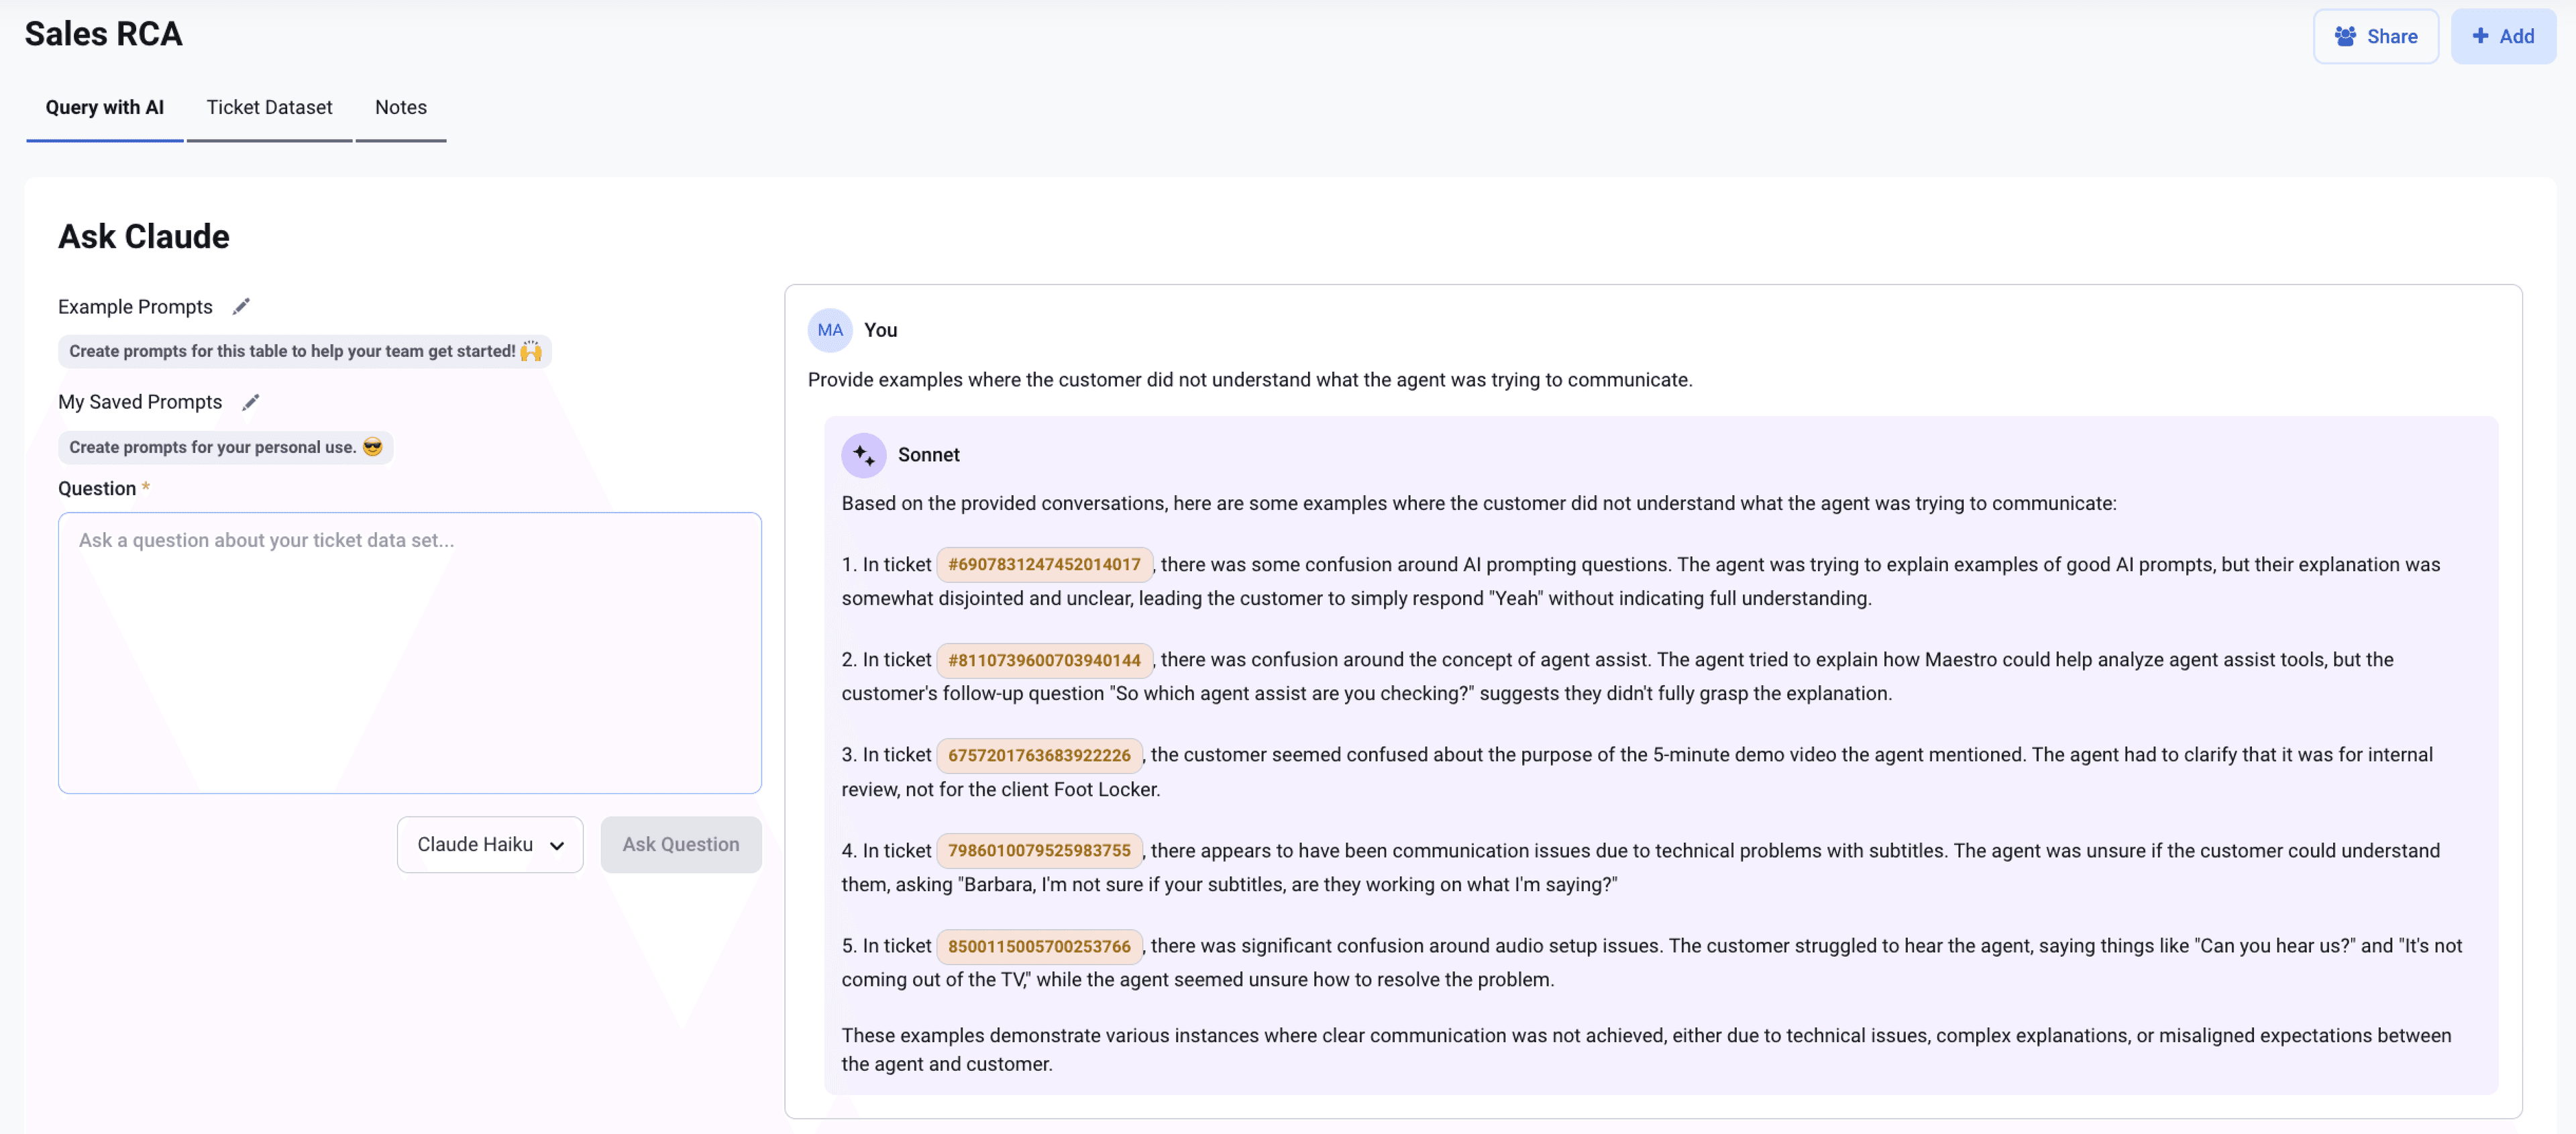Switch to the Ticket Dataset tab
2576x1134 pixels.
(269, 107)
